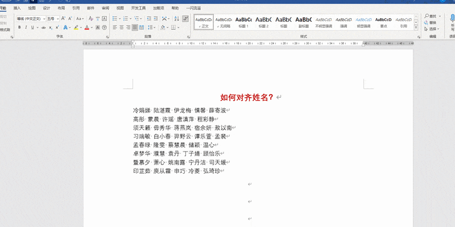455x227 pixels.
Task: Click the name 冷娟娣 in the document
Action: pyautogui.click(x=142, y=111)
